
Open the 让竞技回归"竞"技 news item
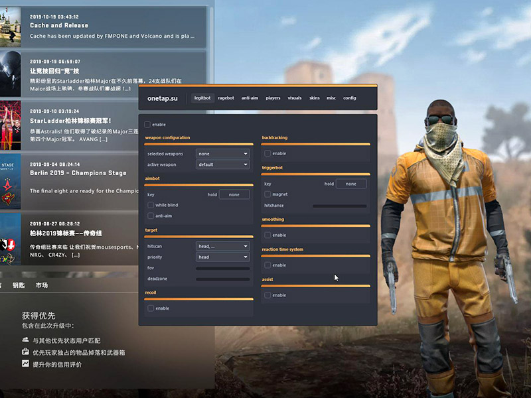pyautogui.click(x=103, y=74)
